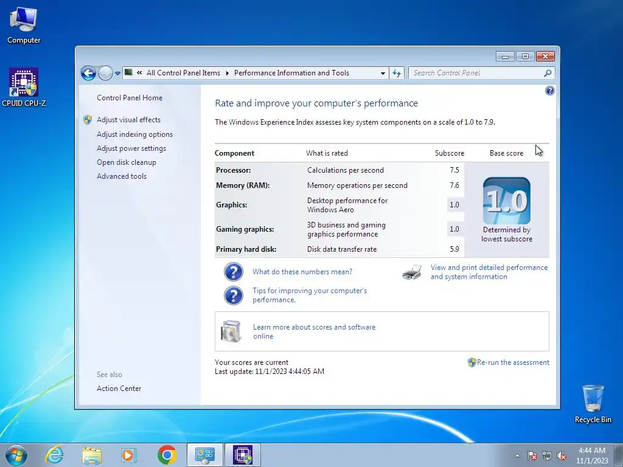Image resolution: width=623 pixels, height=467 pixels.
Task: Click the magnifier search icon in the search box
Action: click(x=548, y=73)
